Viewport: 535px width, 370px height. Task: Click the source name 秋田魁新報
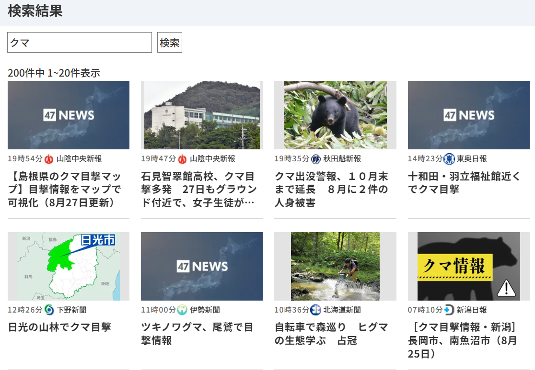pos(342,159)
